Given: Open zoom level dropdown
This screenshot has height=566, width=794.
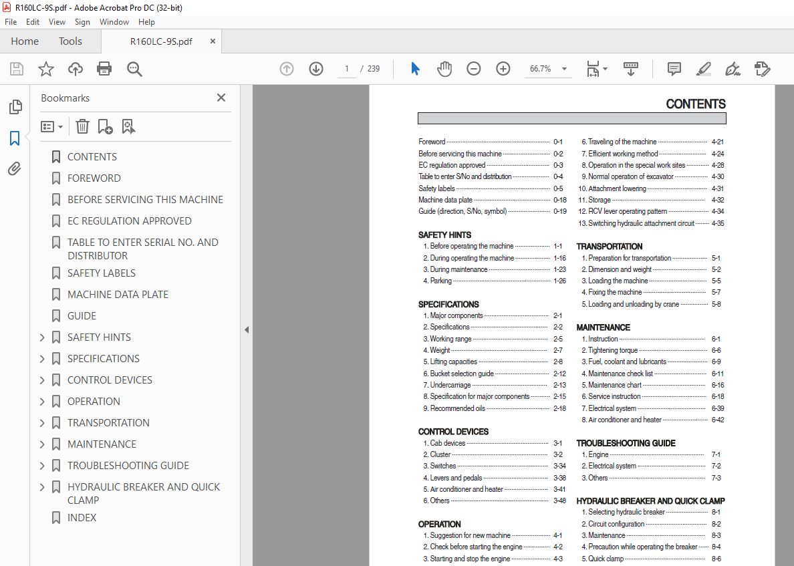Looking at the screenshot, I should (564, 69).
